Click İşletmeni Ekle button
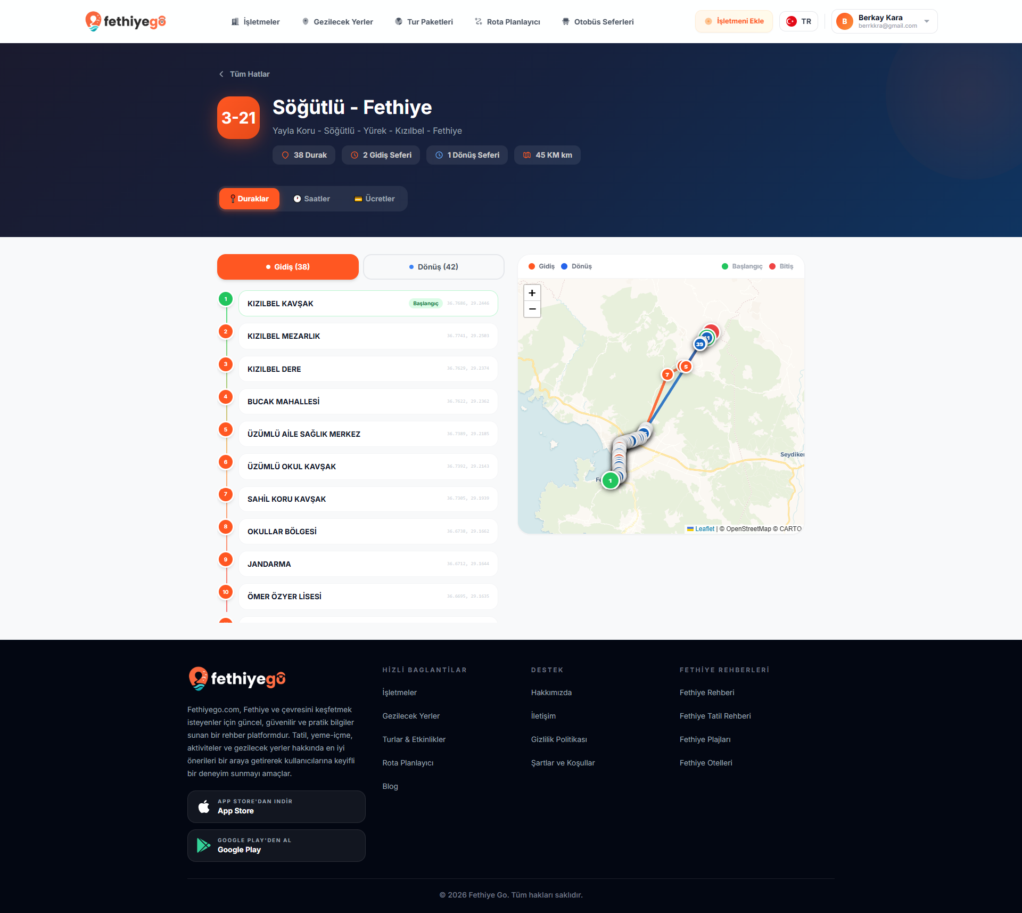Image resolution: width=1022 pixels, height=913 pixels. click(x=734, y=21)
